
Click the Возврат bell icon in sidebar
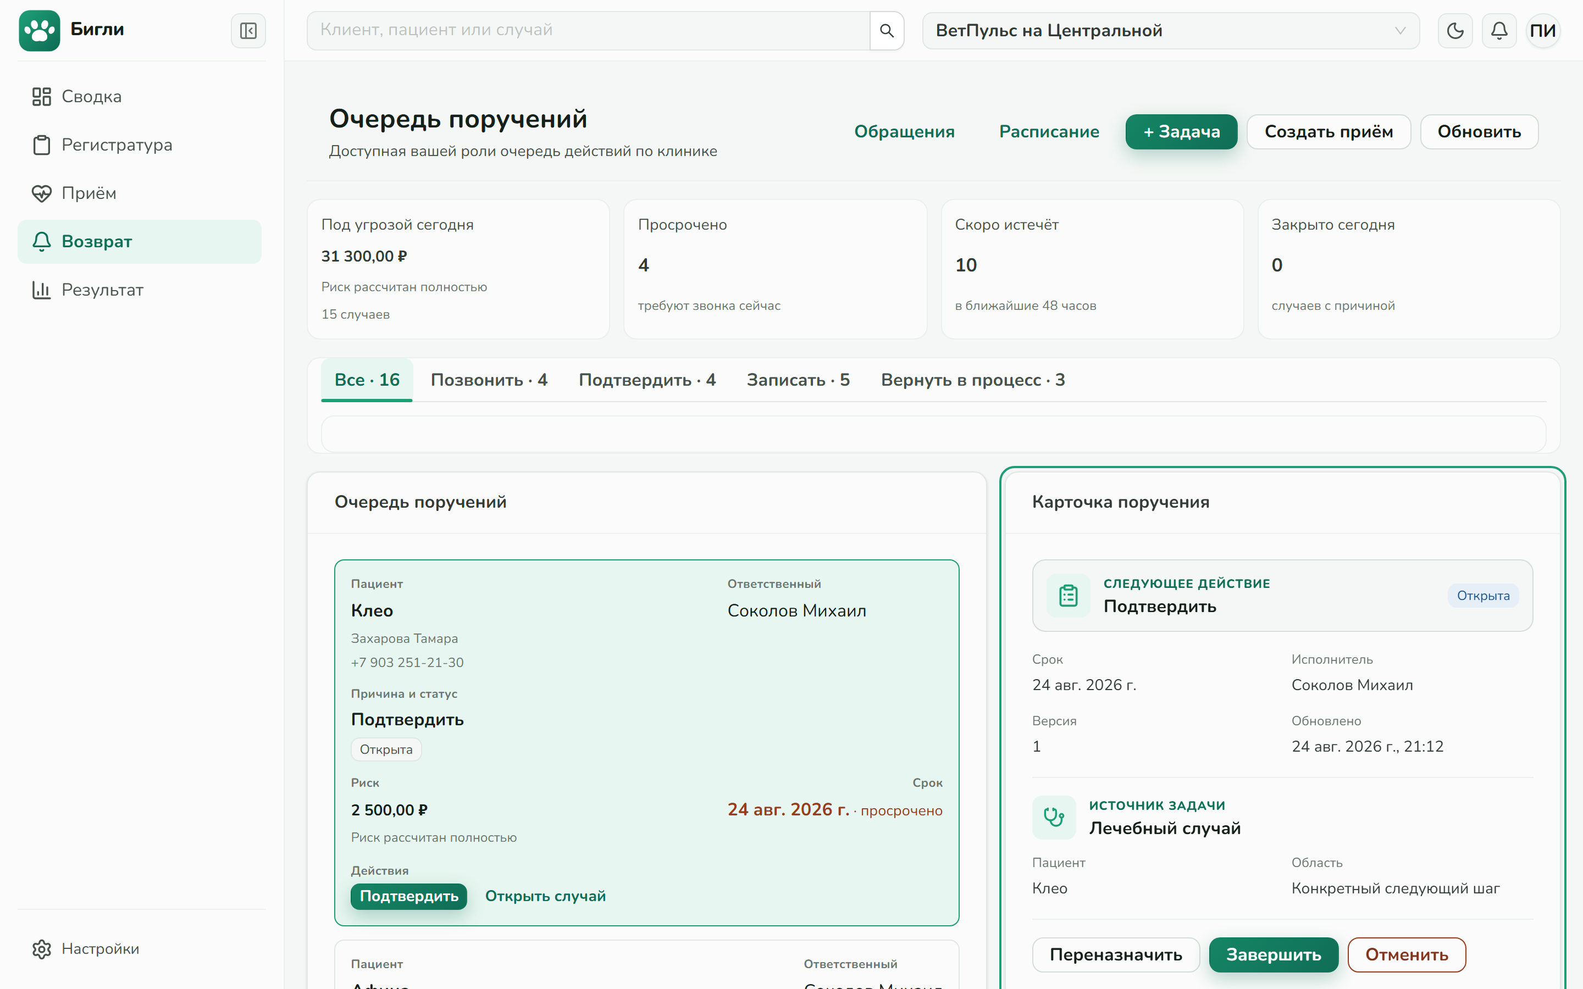point(41,241)
